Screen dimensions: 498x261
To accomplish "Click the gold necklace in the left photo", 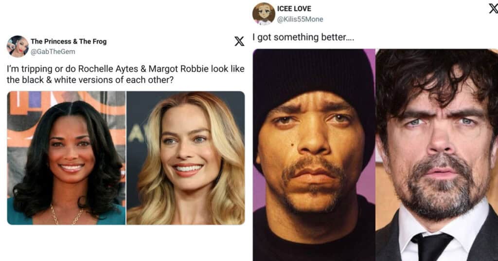I will pos(67,215).
